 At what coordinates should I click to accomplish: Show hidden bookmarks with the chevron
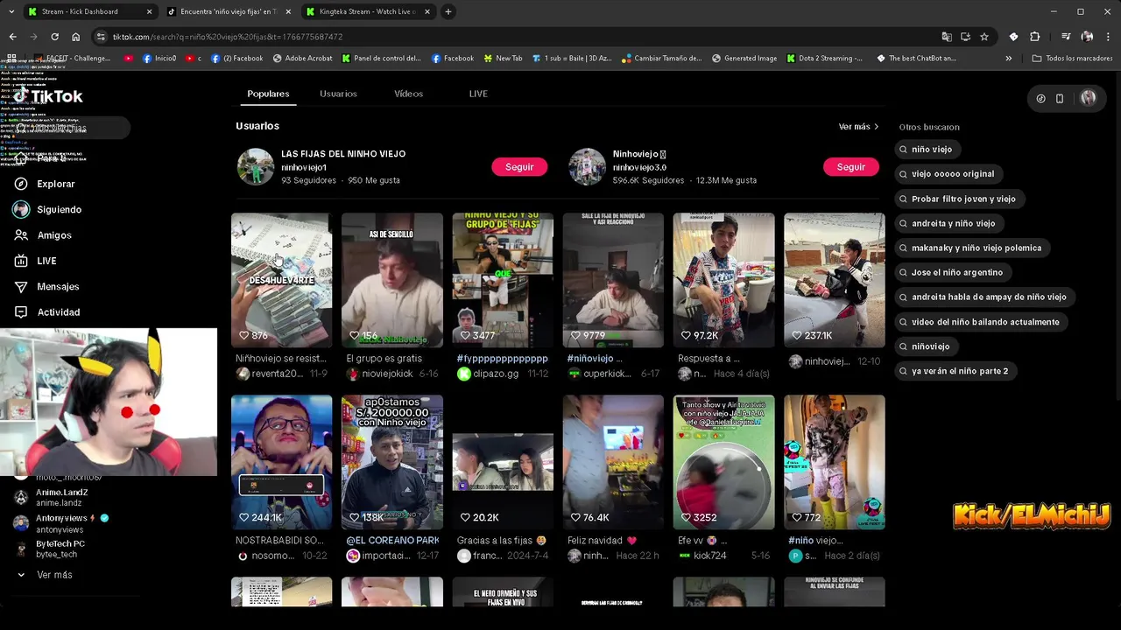point(1008,59)
